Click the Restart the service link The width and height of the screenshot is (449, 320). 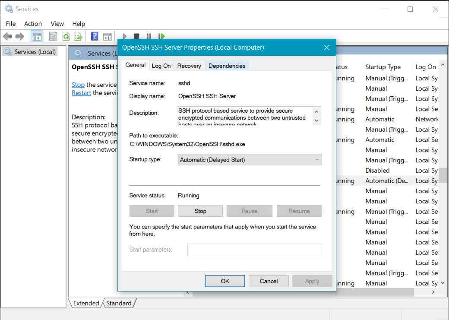tap(81, 93)
